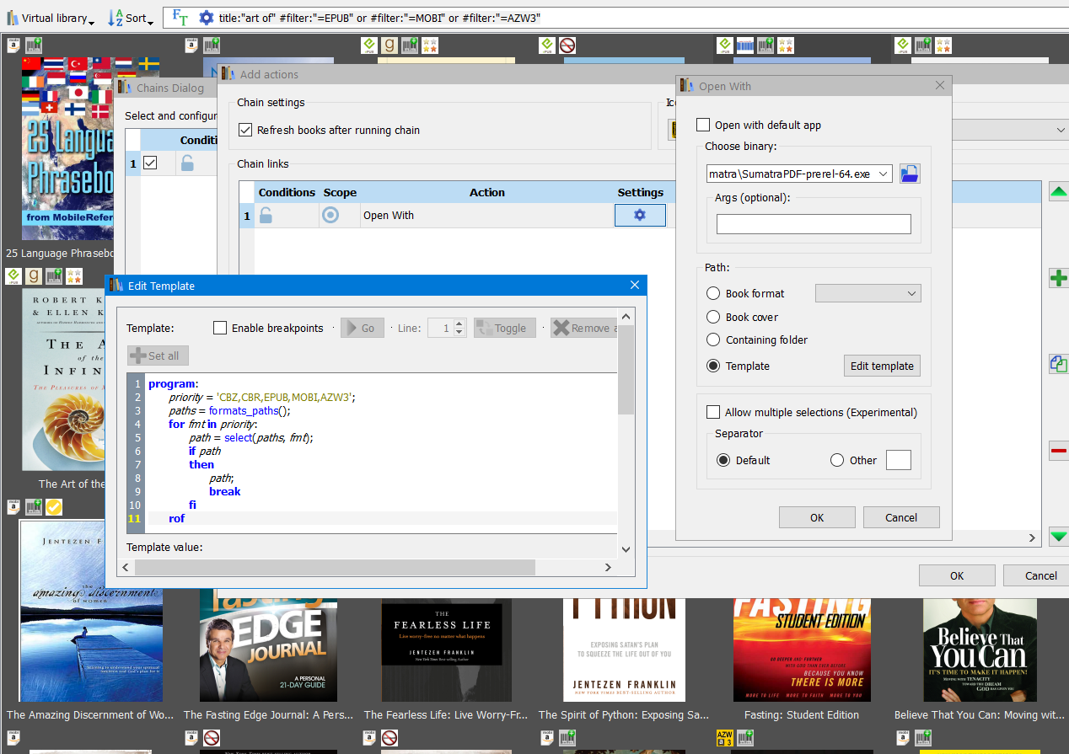Click Cancel in Open With dialog
Viewport: 1069px width, 754px height.
pyautogui.click(x=901, y=517)
